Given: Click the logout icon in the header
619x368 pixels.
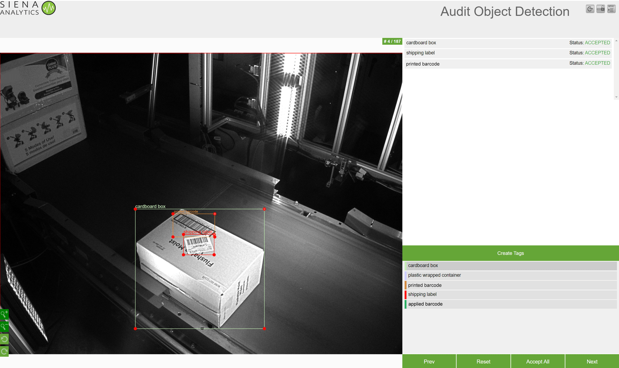Looking at the screenshot, I should [590, 9].
